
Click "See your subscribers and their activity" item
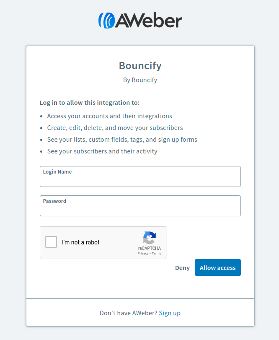pos(102,151)
